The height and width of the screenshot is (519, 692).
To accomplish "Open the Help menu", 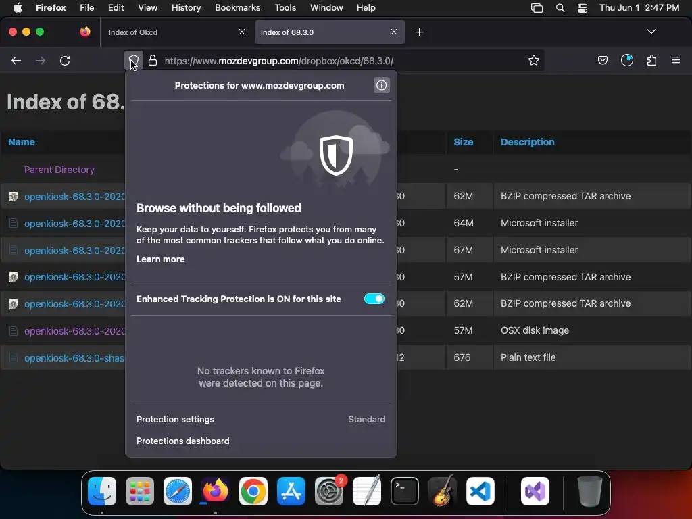I will pos(366,8).
